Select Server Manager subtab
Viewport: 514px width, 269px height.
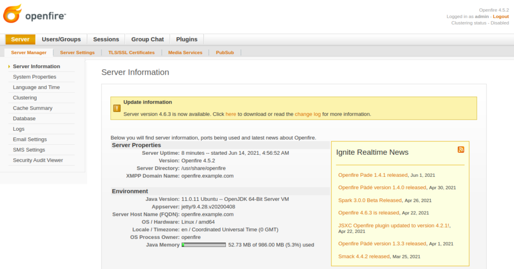(x=29, y=53)
